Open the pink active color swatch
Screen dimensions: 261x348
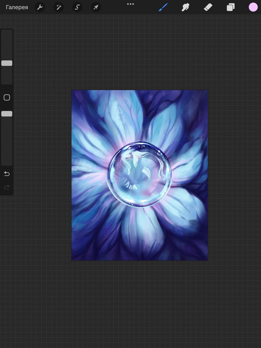(x=253, y=7)
